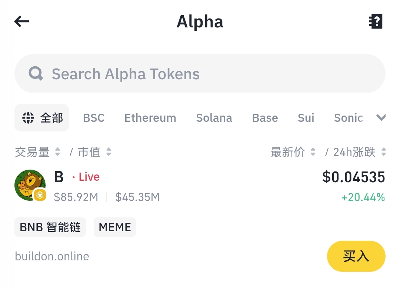Click the MEME tag
400x290 pixels.
[115, 227]
